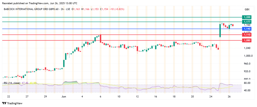Select date 26 on time axis
257x107 pixels.
(x=229, y=96)
